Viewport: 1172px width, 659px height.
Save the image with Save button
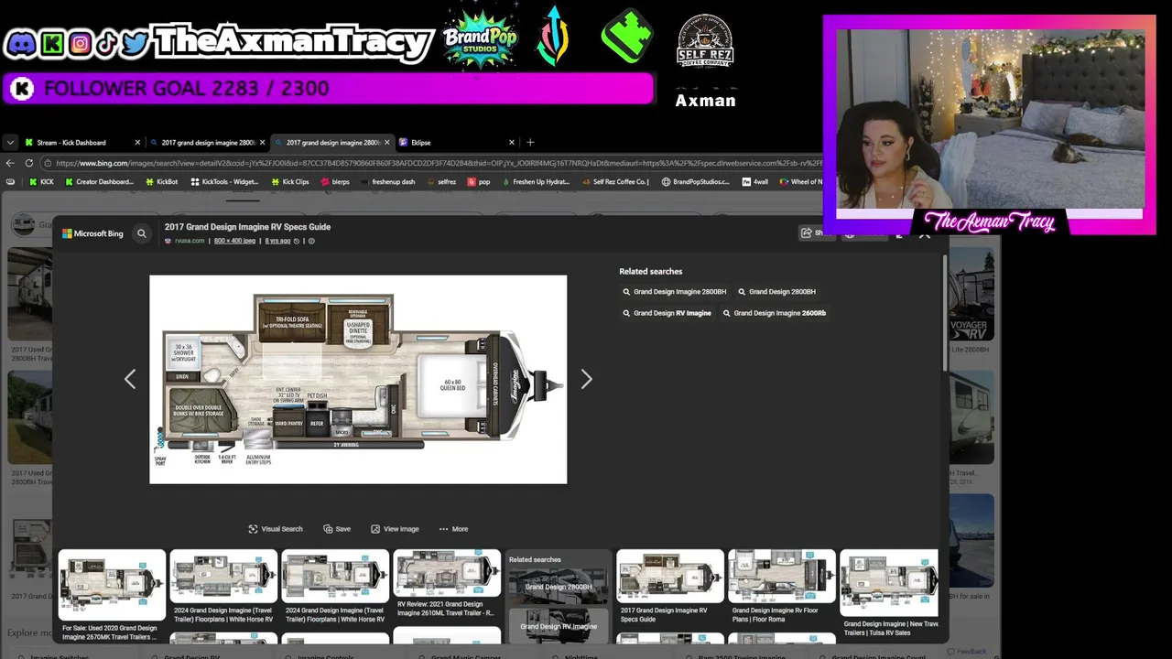click(x=337, y=529)
